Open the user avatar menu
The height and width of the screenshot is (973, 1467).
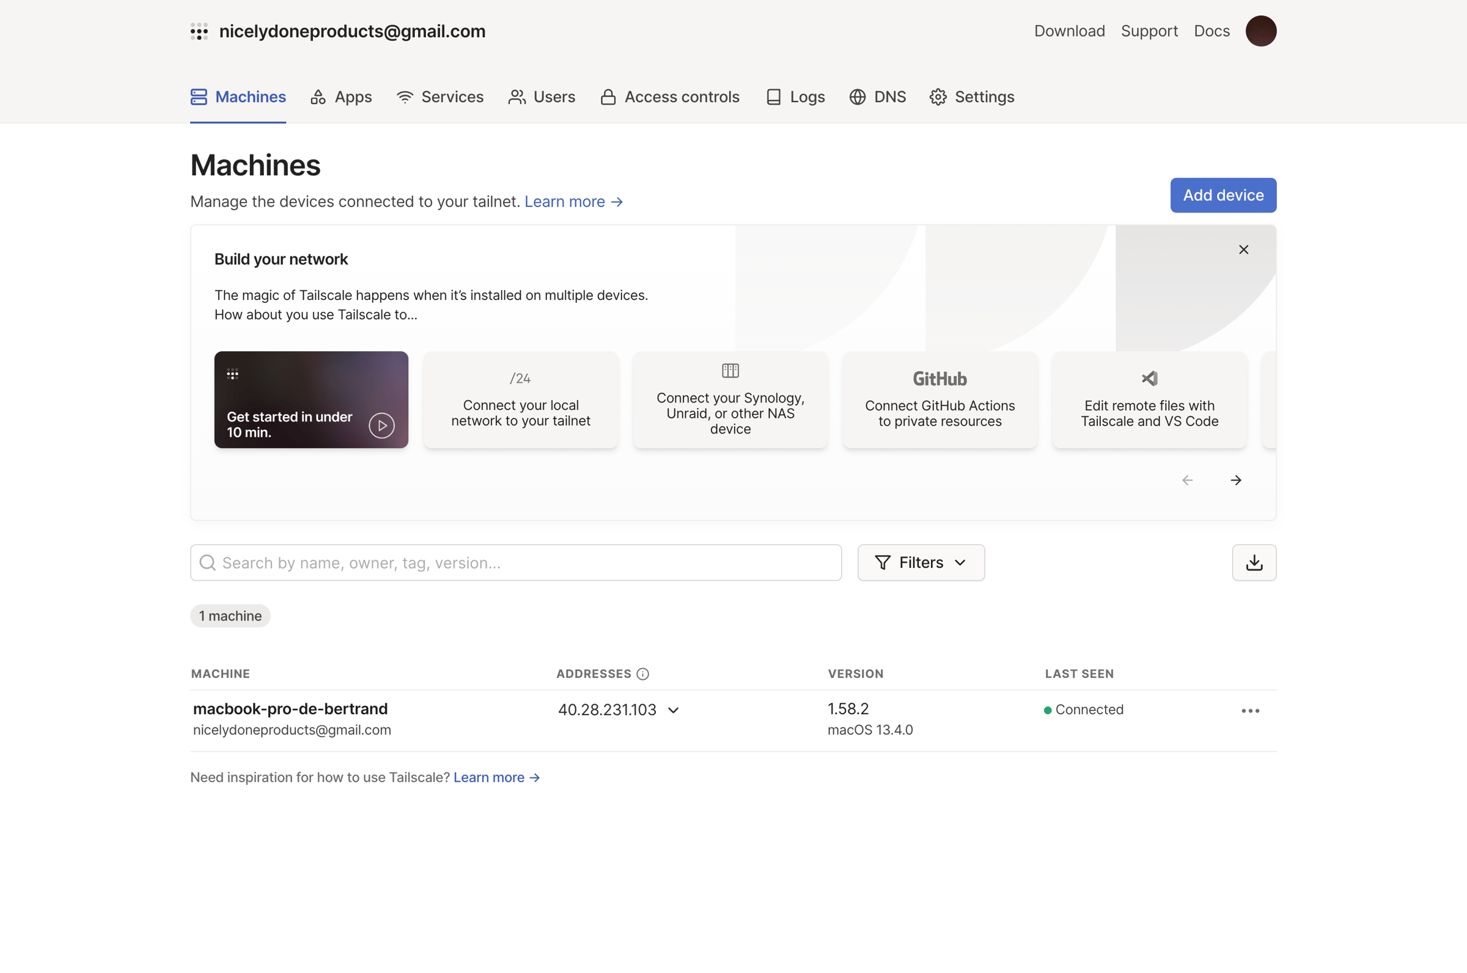(1260, 31)
